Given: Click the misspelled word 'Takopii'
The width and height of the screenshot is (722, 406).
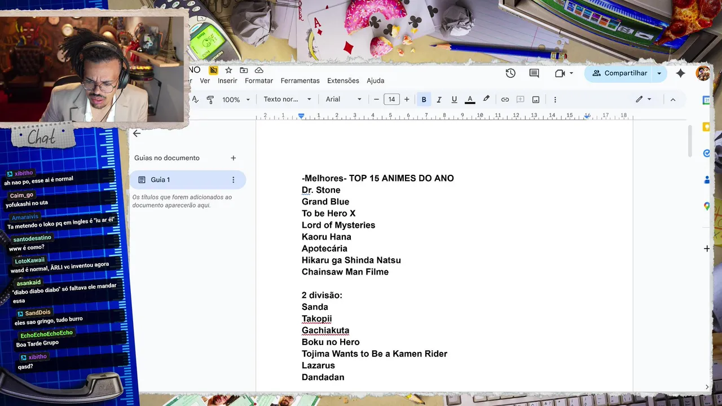Looking at the screenshot, I should point(316,319).
